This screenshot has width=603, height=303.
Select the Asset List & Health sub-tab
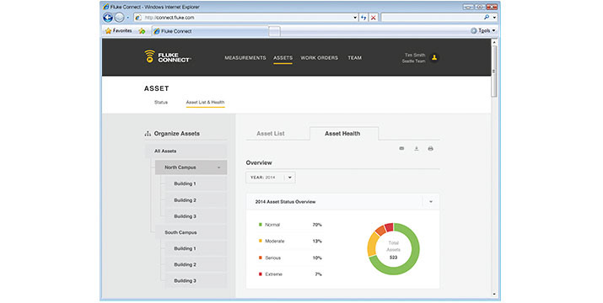(x=205, y=102)
